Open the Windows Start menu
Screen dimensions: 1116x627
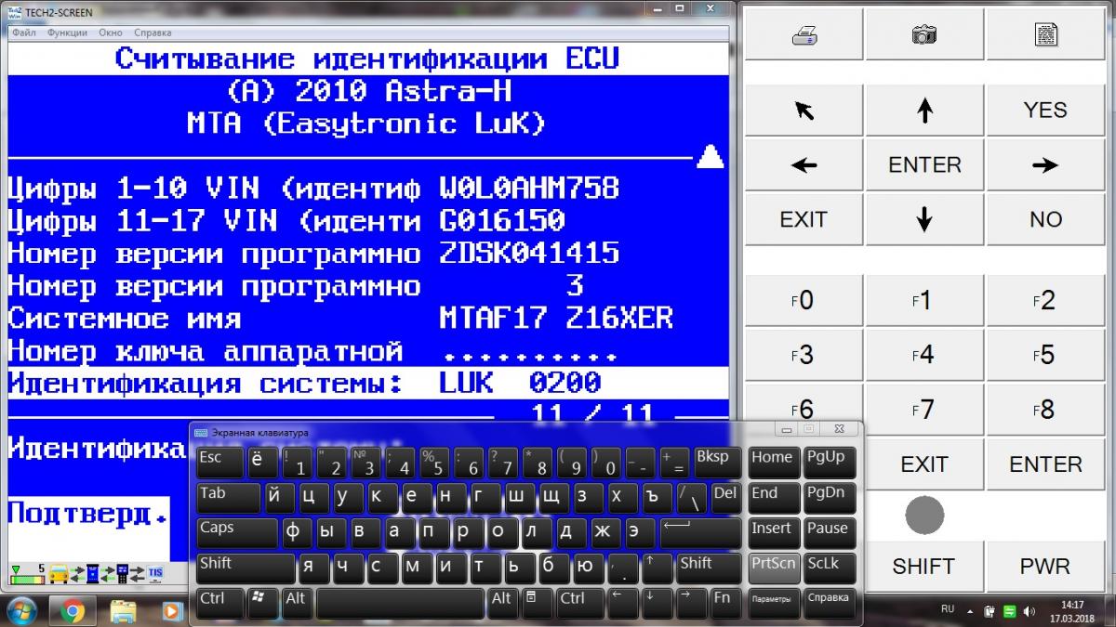(20, 610)
